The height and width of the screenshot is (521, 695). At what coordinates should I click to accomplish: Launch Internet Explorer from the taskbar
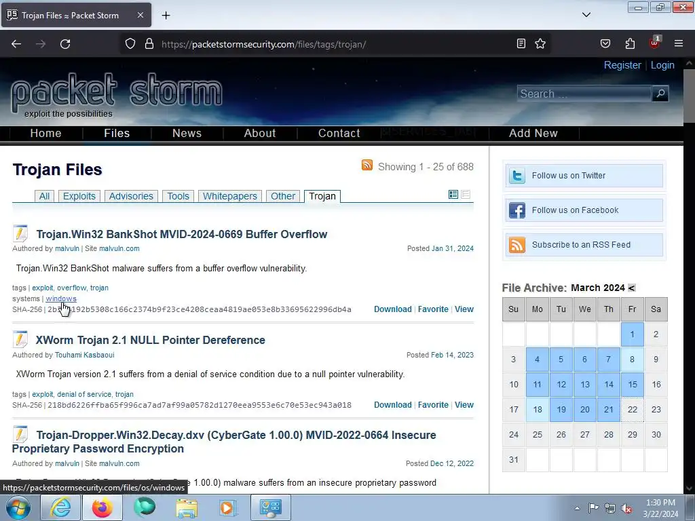tap(60, 507)
